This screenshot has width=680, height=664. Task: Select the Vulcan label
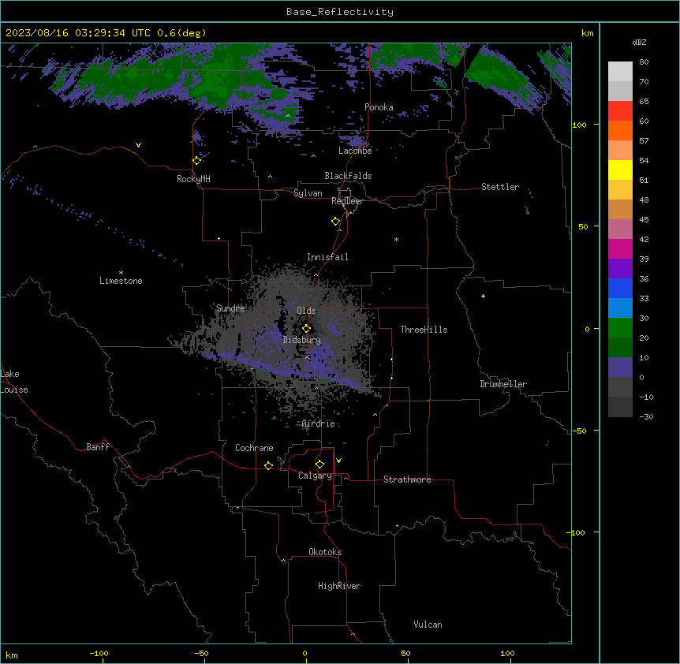point(428,625)
